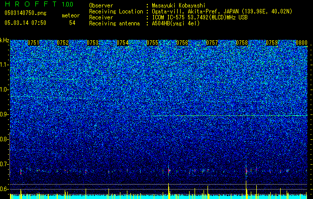Click the 0.8 frequency axis label
Image resolution: width=313 pixels, height=199 pixels.
click(x=4, y=139)
